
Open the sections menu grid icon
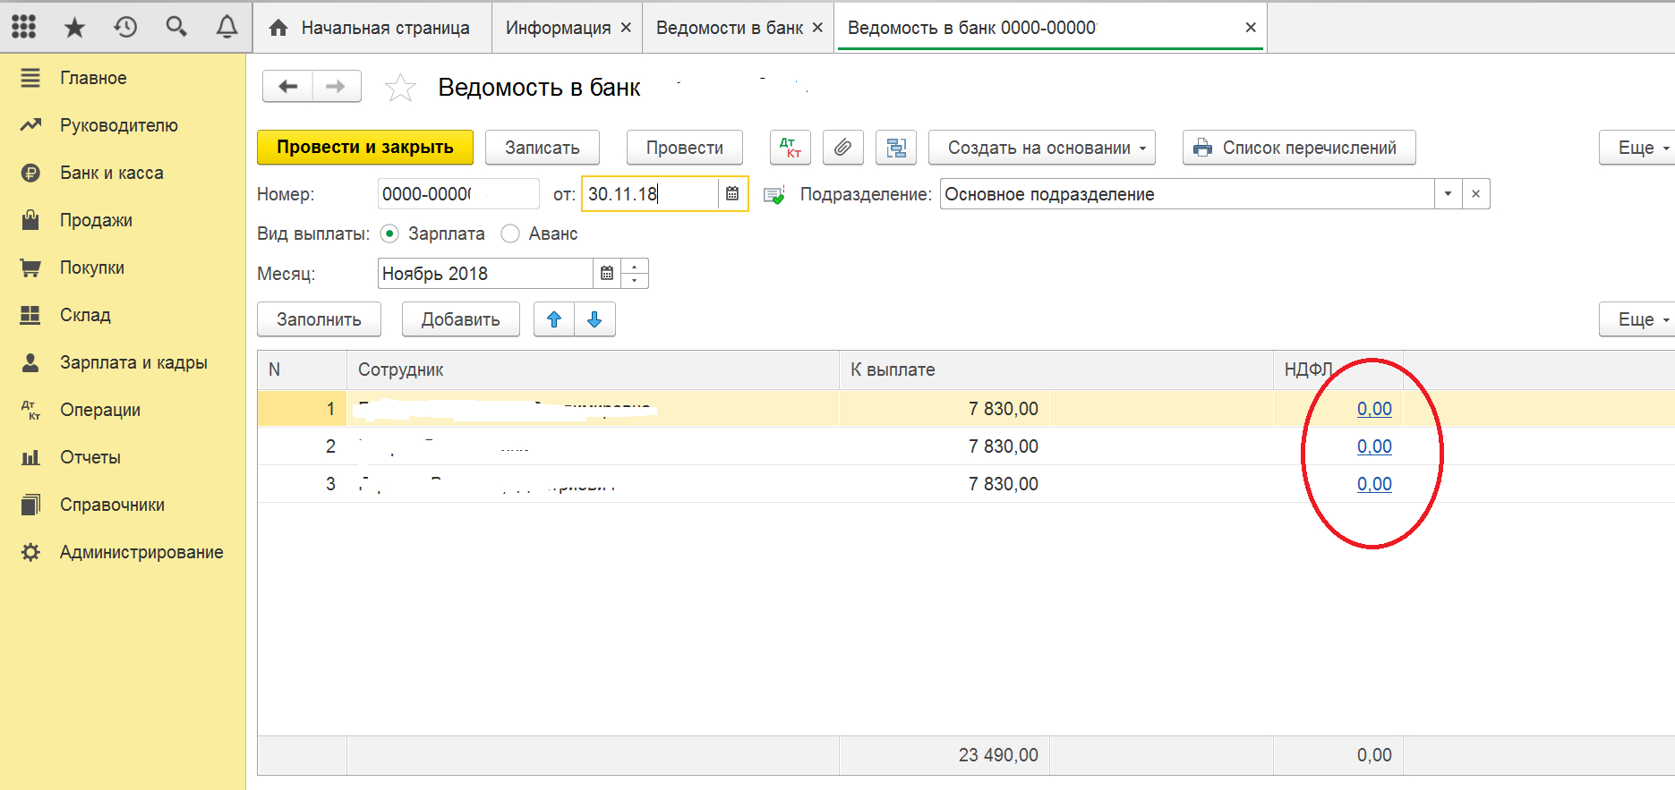tap(24, 27)
